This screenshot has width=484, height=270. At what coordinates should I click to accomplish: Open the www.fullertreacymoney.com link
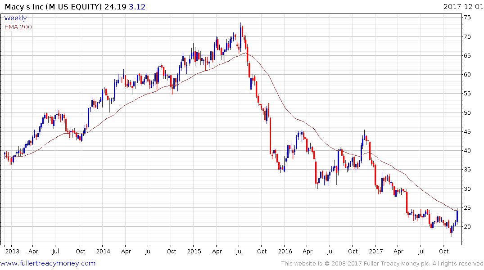click(48, 263)
